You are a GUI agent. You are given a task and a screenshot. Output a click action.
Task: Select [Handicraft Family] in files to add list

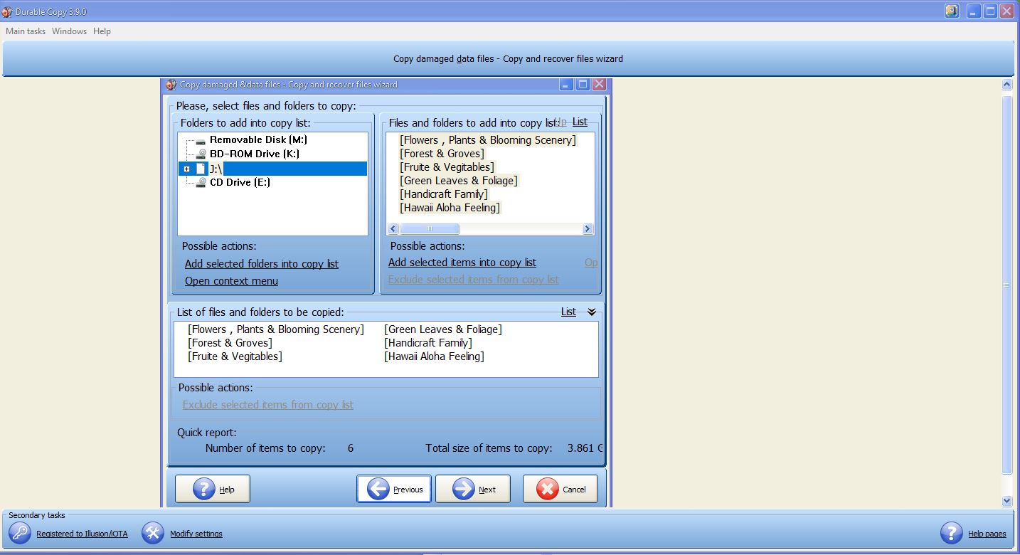tap(443, 194)
